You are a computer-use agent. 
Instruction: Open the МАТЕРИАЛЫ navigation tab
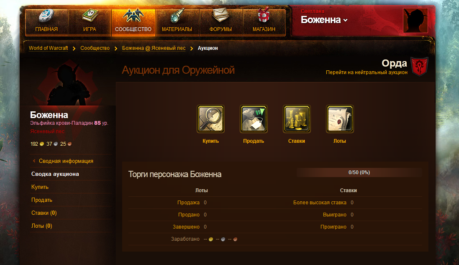click(177, 23)
